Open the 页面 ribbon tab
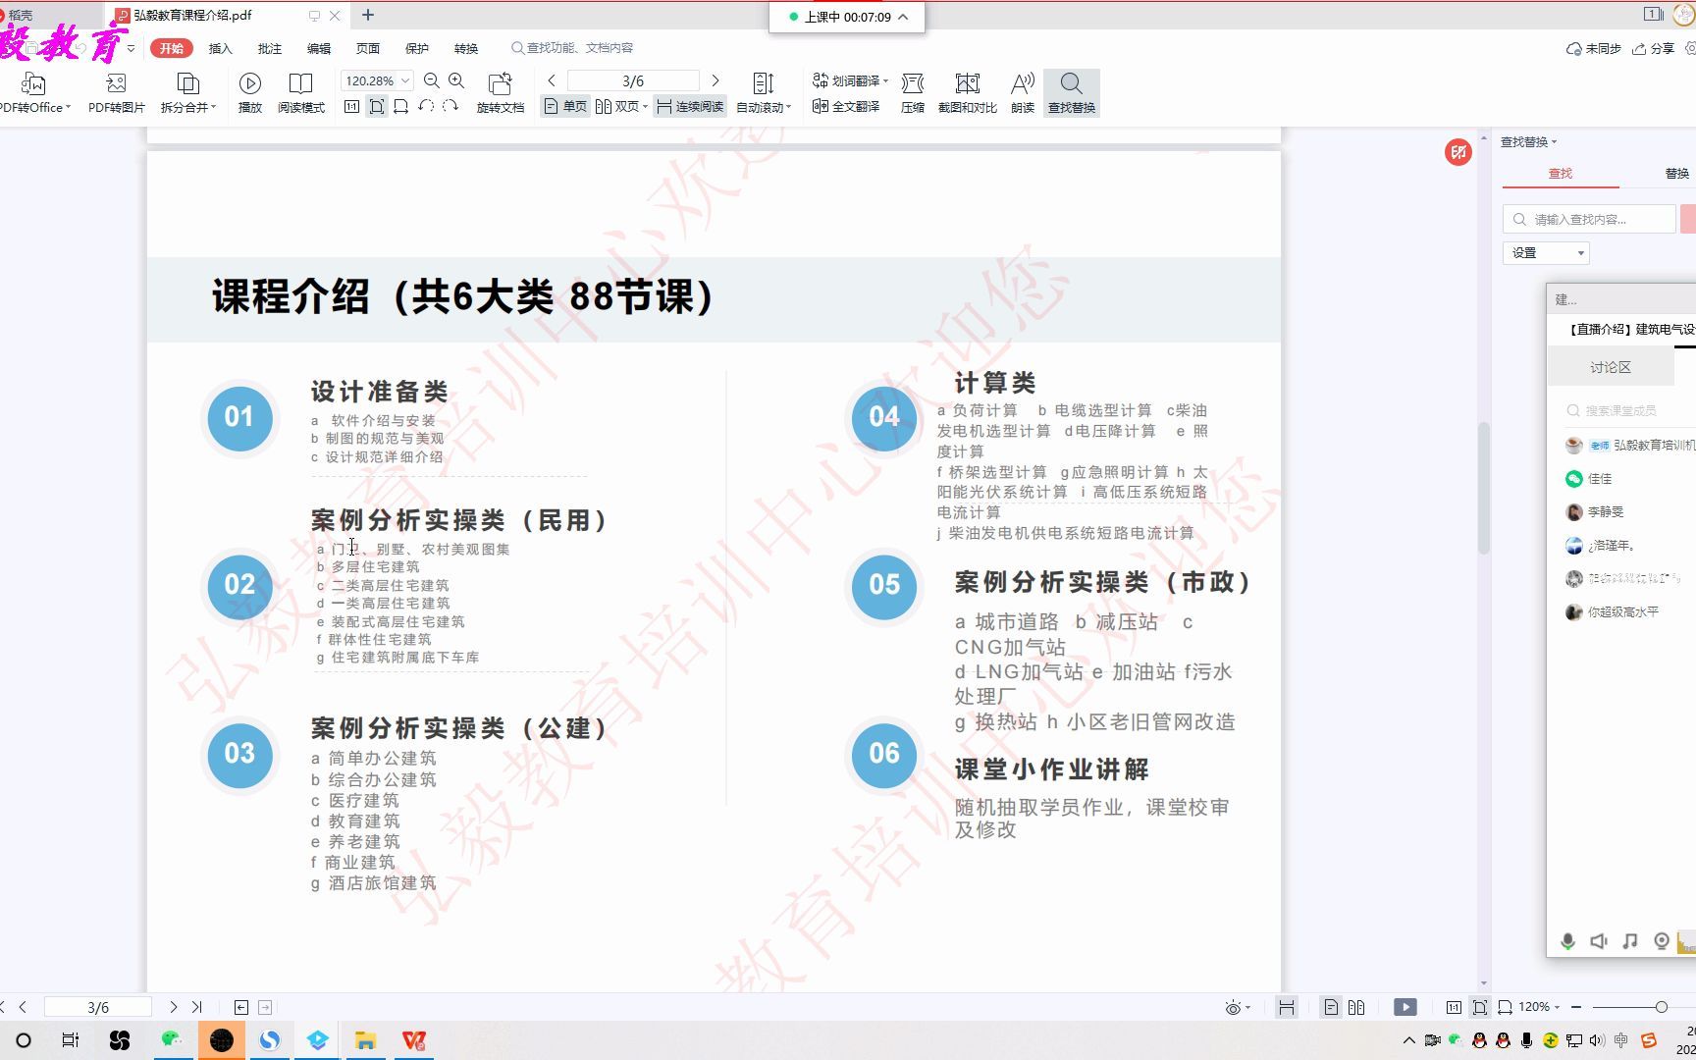 [368, 48]
